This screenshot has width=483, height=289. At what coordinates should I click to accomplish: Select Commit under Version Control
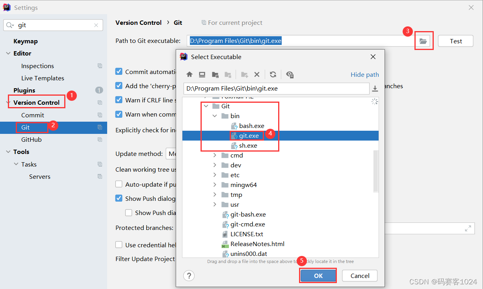pyautogui.click(x=33, y=115)
